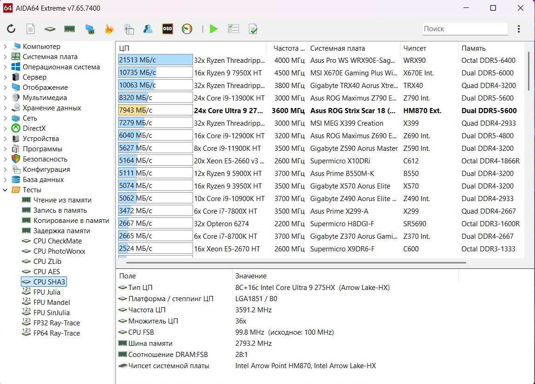Click the Refresh toolbar icon
The height and width of the screenshot is (384, 535).
(x=11, y=29)
